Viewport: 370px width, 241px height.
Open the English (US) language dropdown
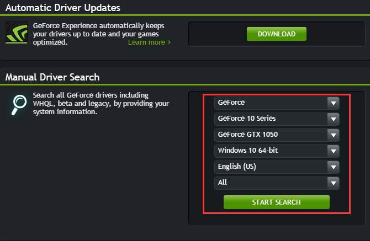[277, 167]
